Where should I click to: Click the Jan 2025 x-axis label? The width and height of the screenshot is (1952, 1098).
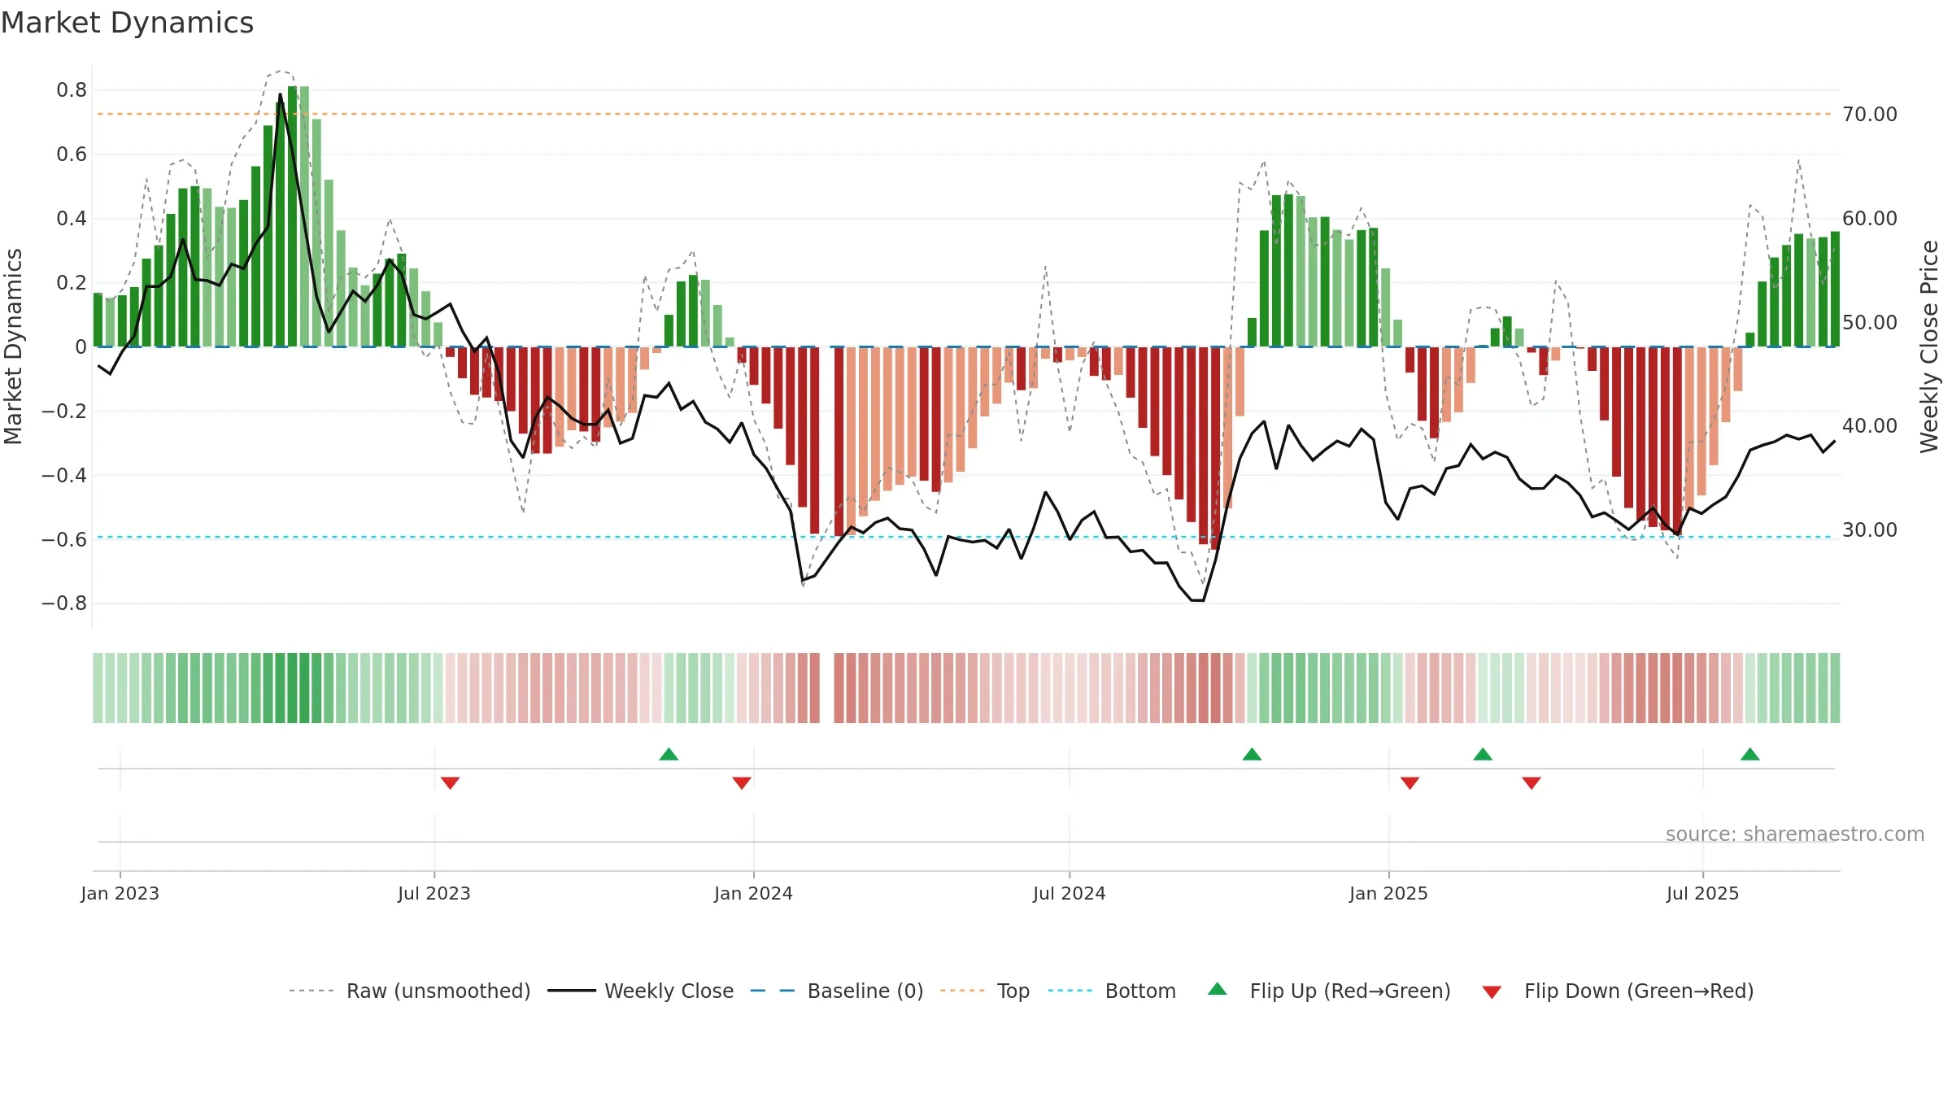[1388, 893]
